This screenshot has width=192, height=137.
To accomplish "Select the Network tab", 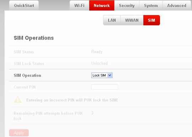I will [x=102, y=5].
